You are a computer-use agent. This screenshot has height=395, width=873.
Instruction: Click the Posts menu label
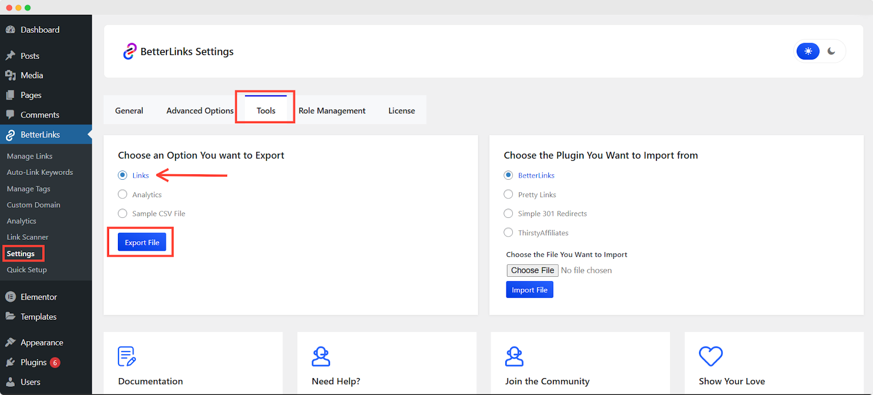point(30,56)
